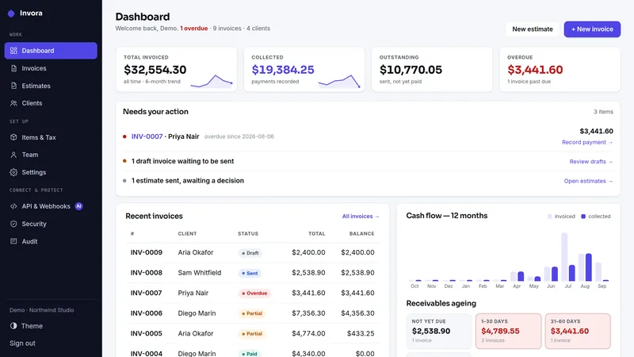
Task: Click the $433.25 balance cell
Action: pos(361,333)
